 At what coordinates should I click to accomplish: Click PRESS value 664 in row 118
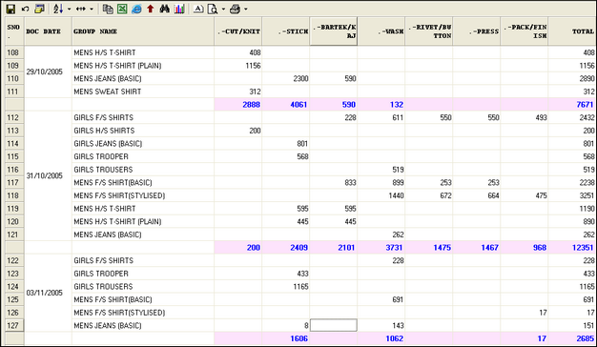pyautogui.click(x=493, y=195)
